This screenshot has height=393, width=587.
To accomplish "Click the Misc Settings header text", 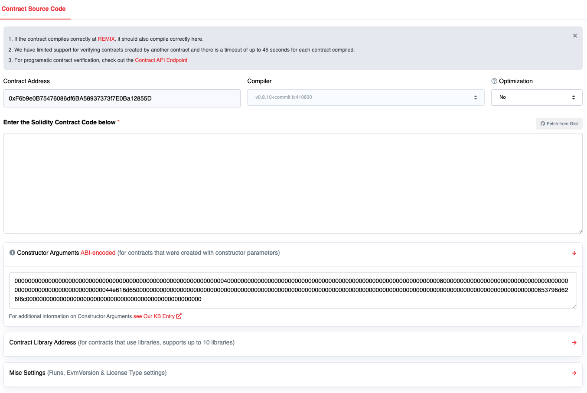I will 27,373.
